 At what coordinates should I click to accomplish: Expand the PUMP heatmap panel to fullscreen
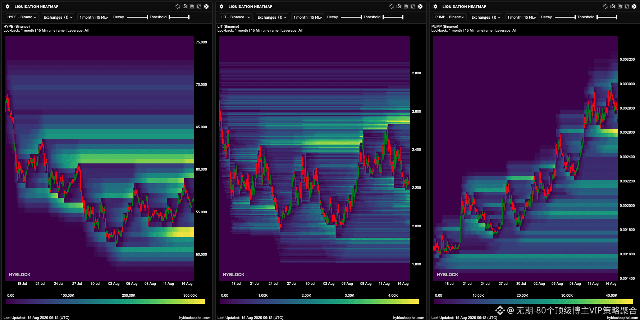tap(627, 6)
